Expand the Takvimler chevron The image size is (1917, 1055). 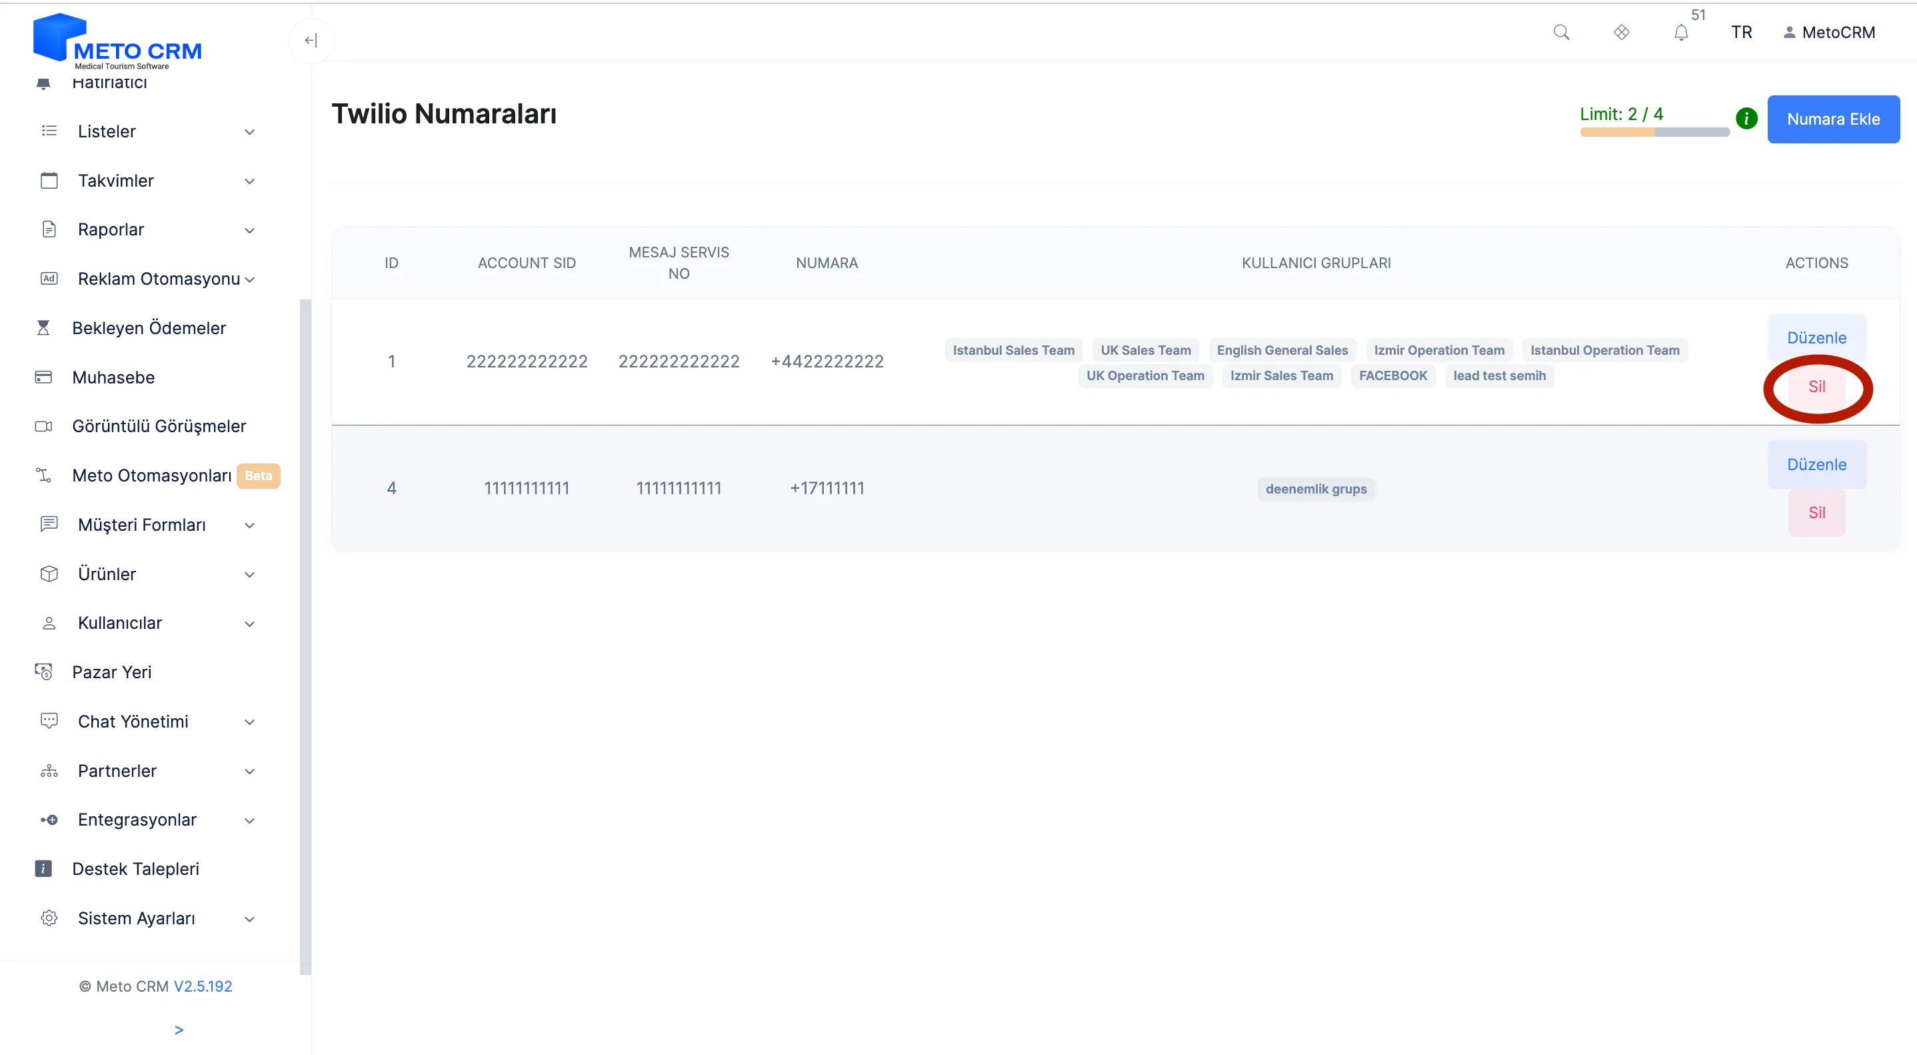250,181
